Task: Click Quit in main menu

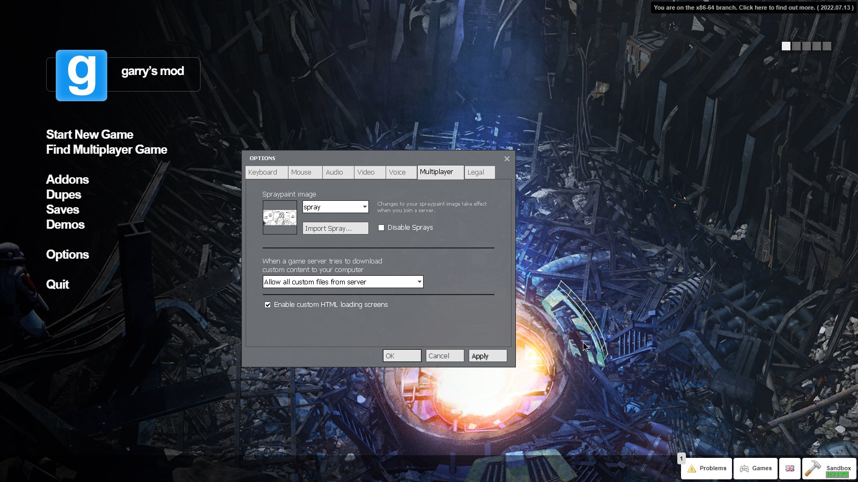Action: coord(57,284)
